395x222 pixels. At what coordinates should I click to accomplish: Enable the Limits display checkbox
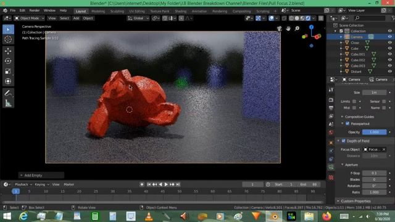(x=354, y=101)
